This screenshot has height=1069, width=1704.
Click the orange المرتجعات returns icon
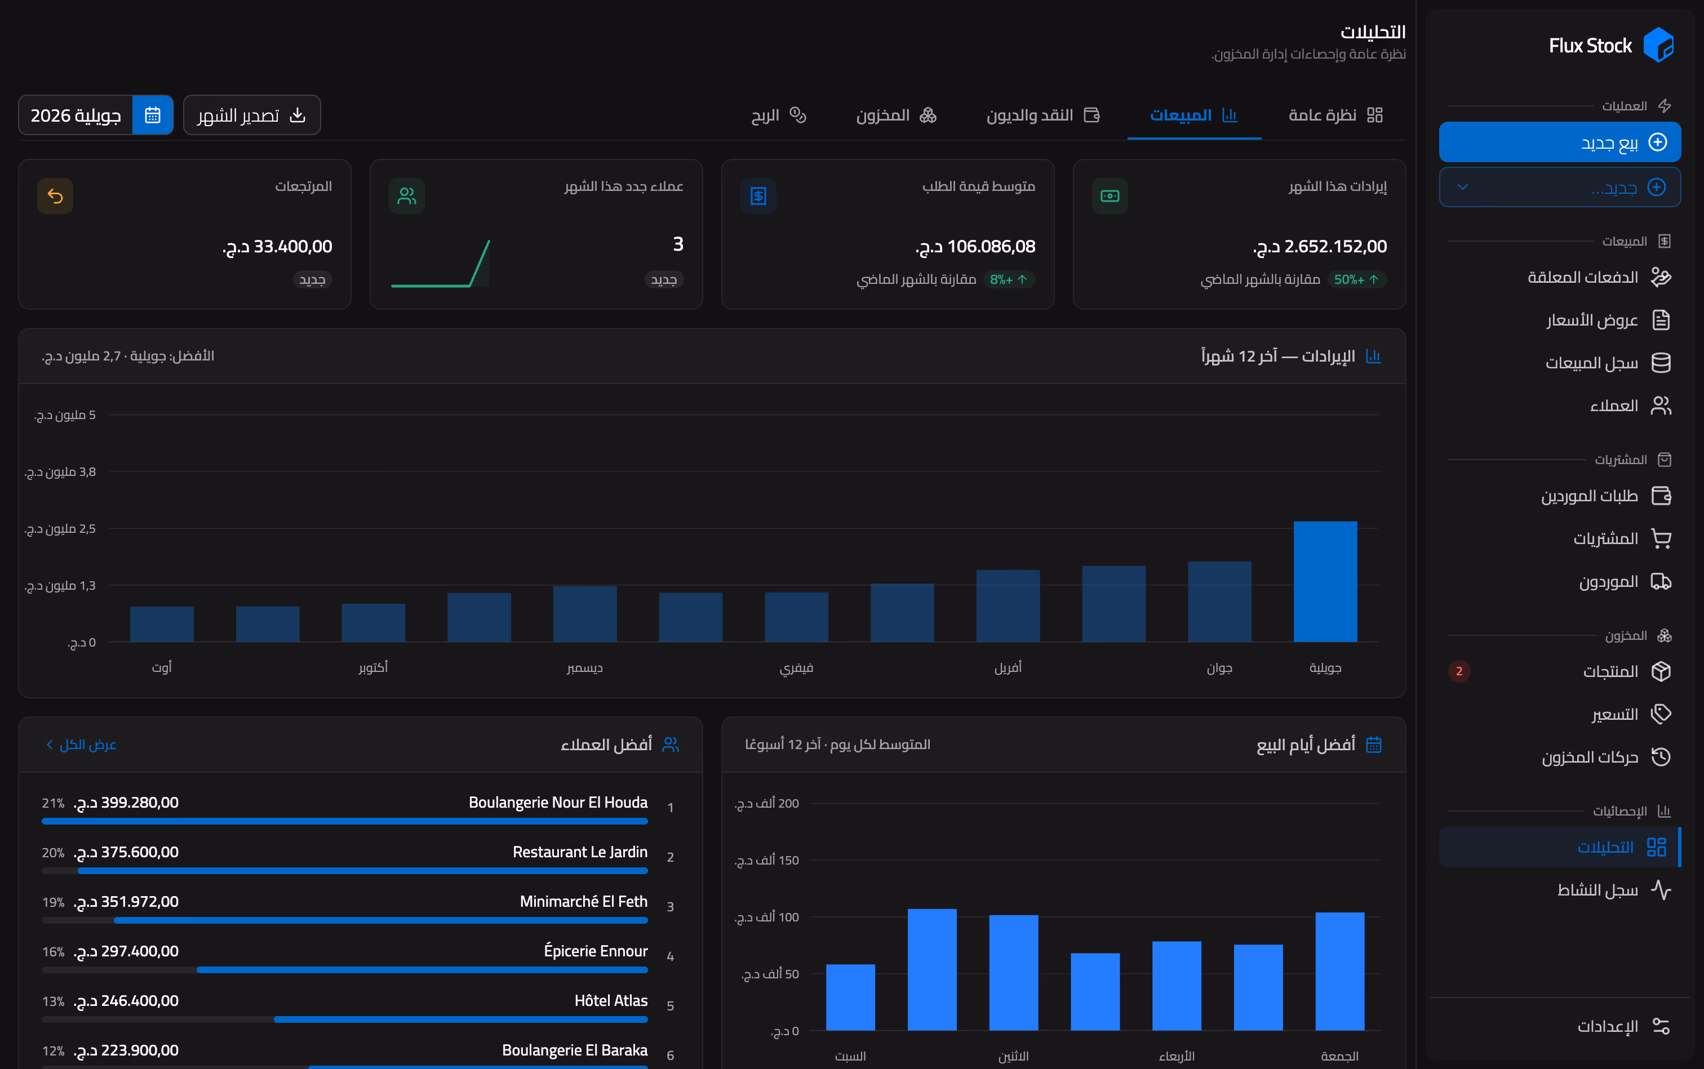pyautogui.click(x=55, y=196)
